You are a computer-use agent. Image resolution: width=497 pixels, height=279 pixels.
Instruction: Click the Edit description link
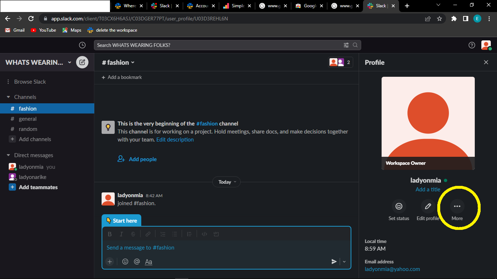[175, 139]
